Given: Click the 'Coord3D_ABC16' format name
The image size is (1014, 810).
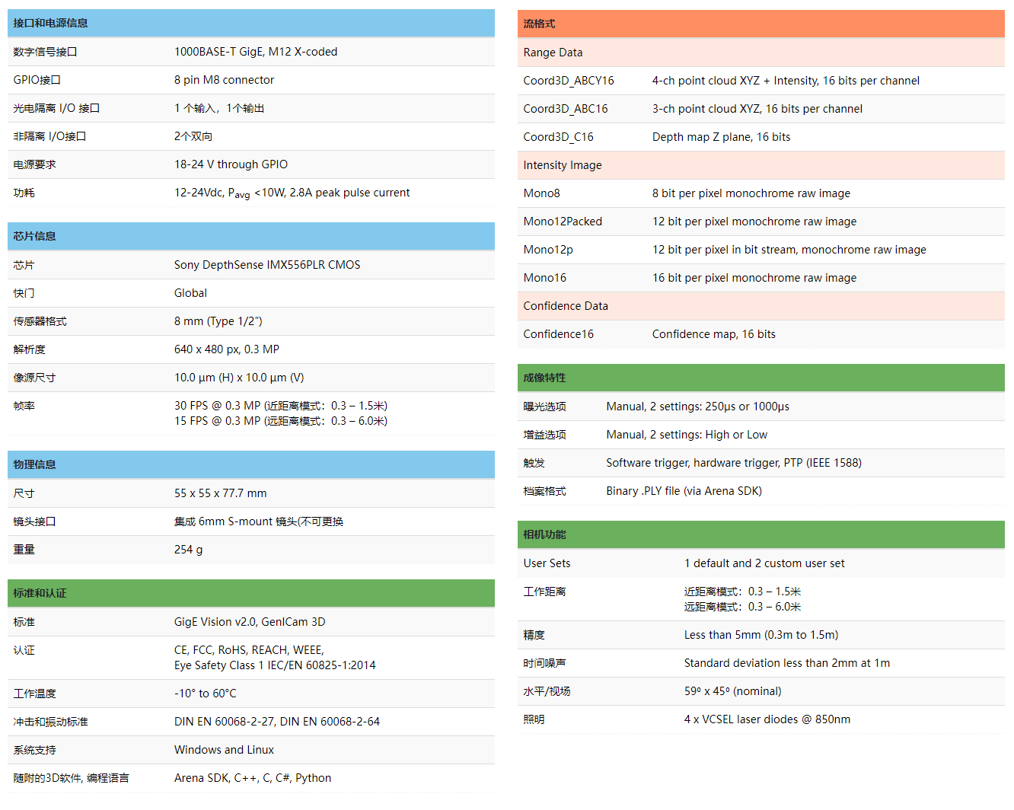Looking at the screenshot, I should pos(566,109).
